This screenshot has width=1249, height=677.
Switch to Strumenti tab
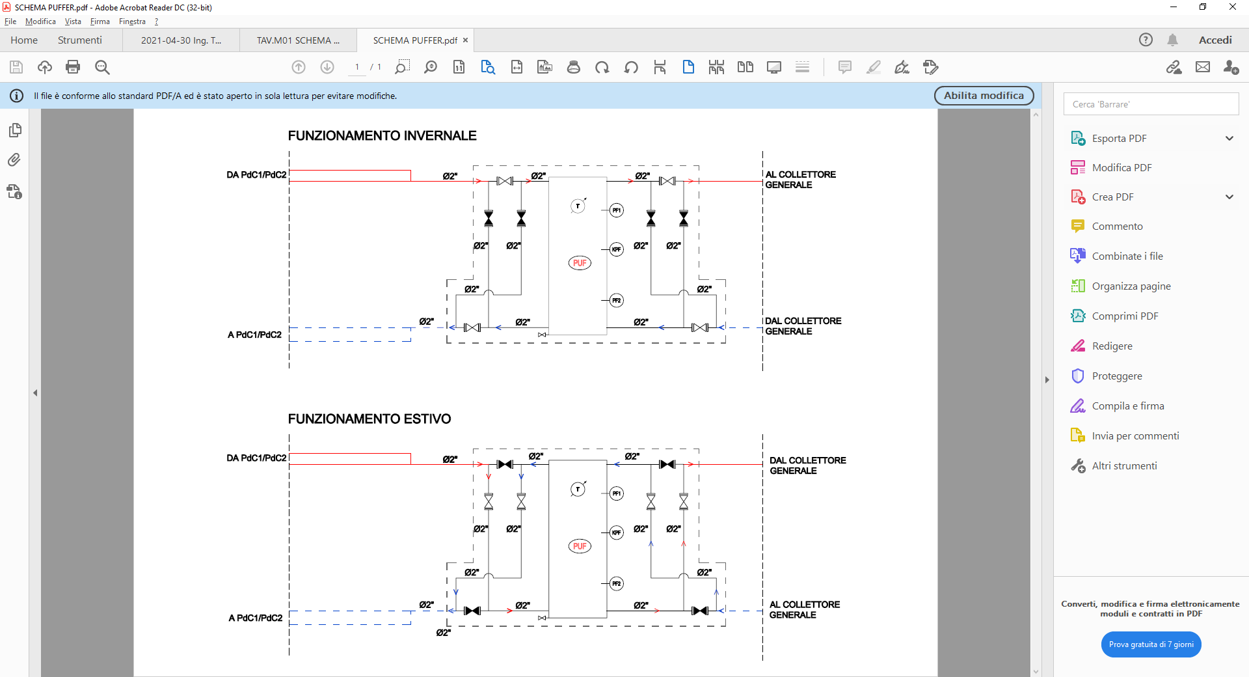click(80, 40)
